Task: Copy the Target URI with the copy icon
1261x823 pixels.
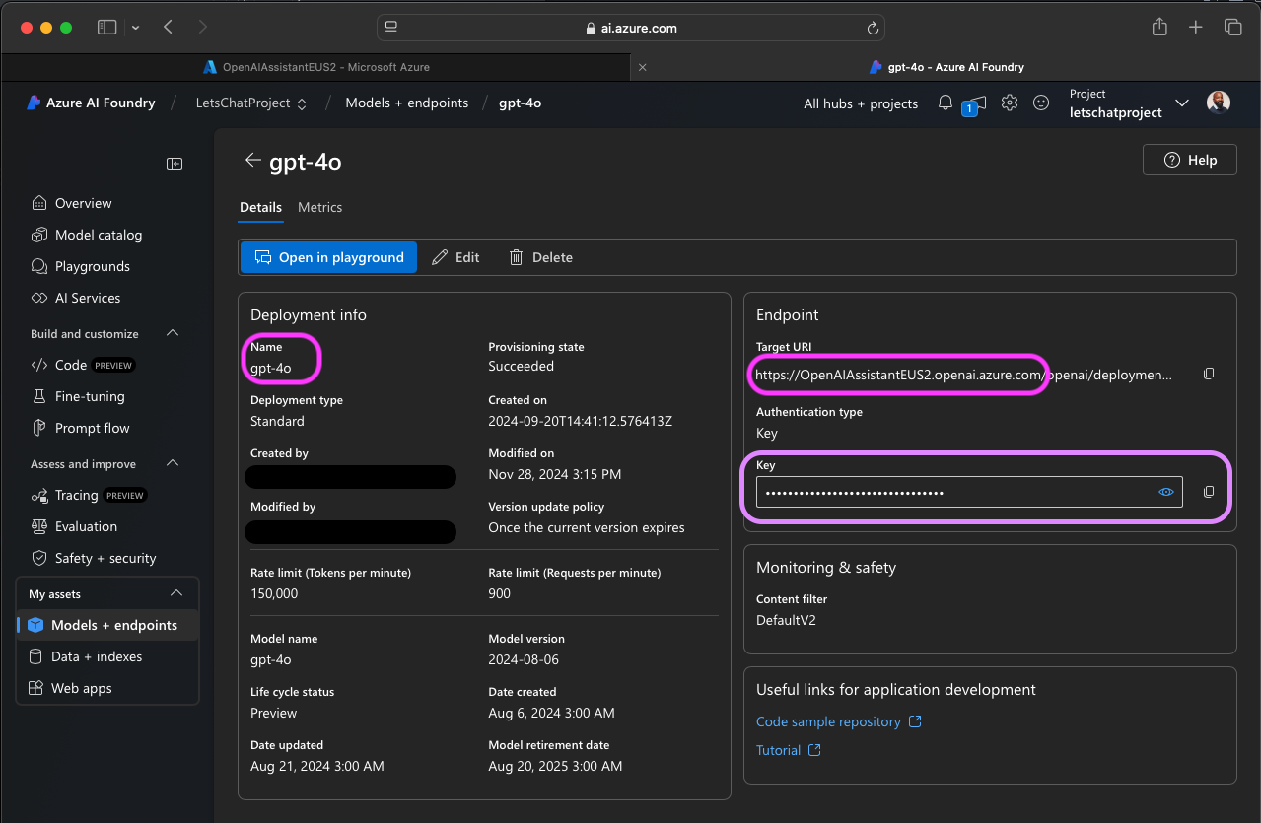Action: (x=1209, y=375)
